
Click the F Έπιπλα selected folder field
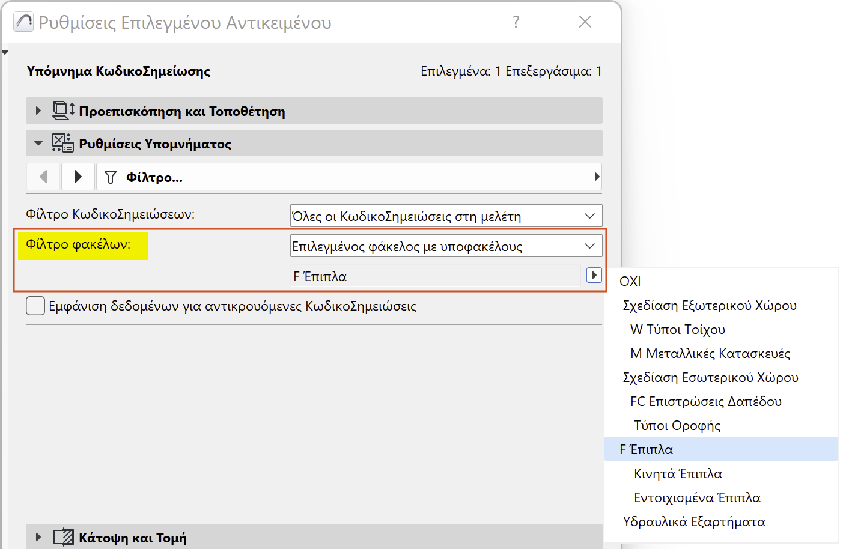[436, 276]
